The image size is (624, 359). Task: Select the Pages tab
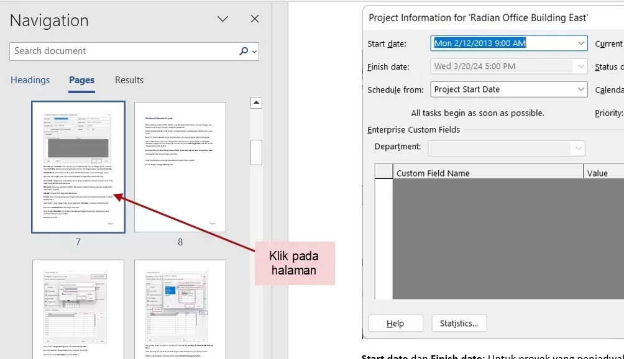coord(81,80)
